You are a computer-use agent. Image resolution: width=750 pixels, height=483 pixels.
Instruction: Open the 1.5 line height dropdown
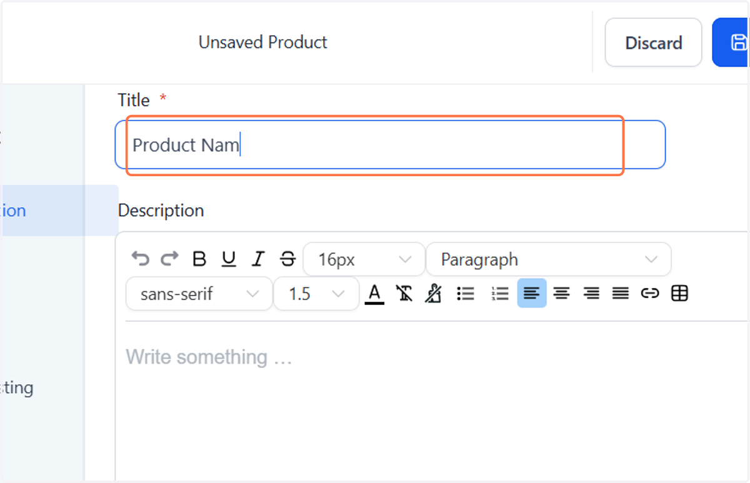click(317, 294)
